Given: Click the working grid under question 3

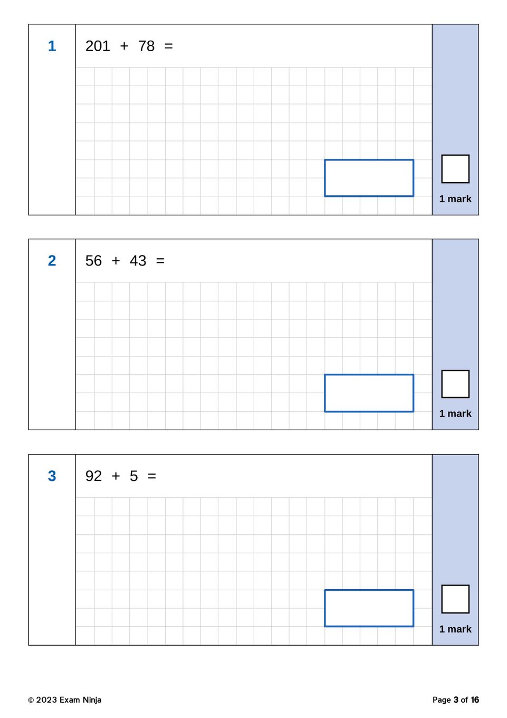Looking at the screenshot, I should click(x=200, y=562).
